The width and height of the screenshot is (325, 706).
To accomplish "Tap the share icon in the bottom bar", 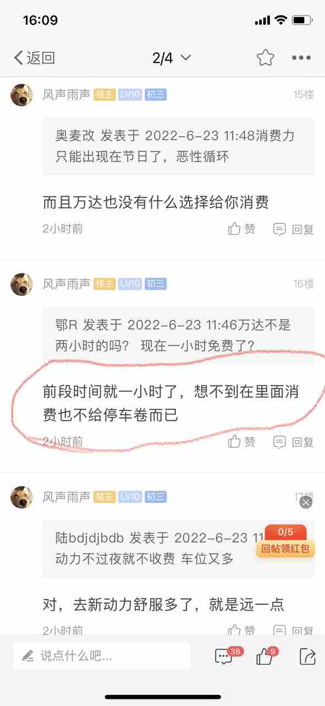I will pos(307,656).
